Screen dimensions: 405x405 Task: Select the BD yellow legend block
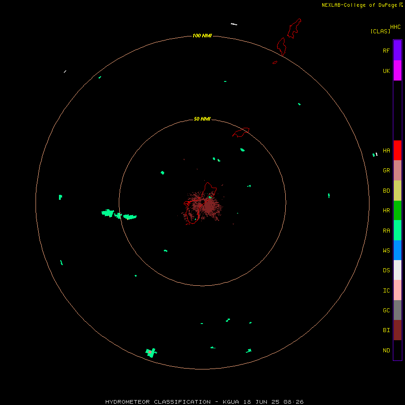(397, 190)
